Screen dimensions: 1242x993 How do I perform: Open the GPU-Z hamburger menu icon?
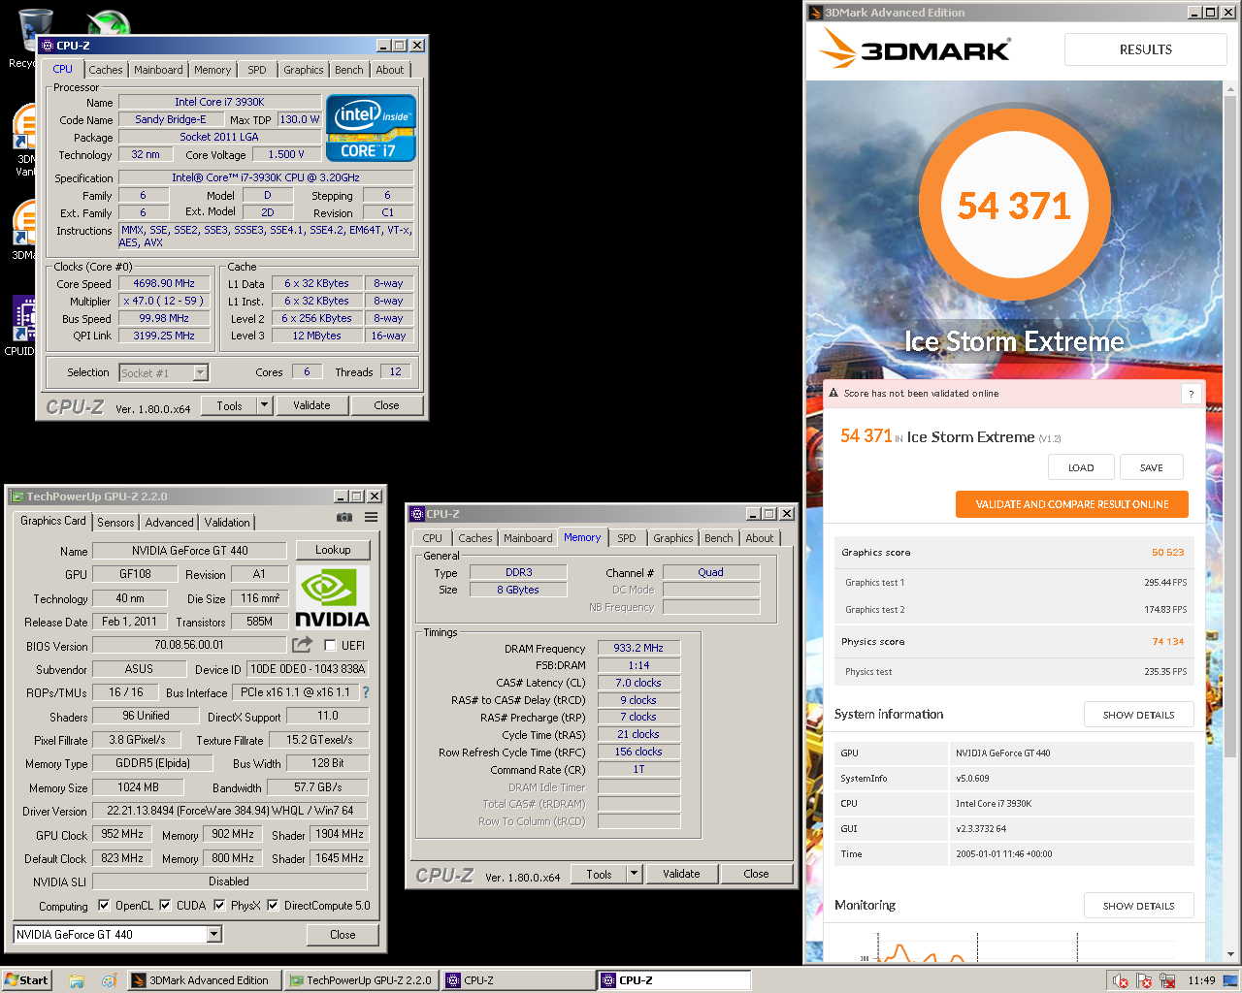(371, 518)
